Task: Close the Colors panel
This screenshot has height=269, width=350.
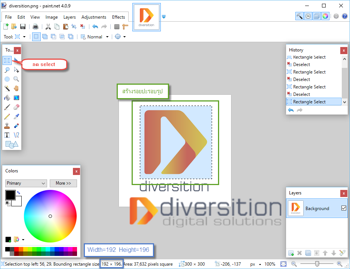Action: [76, 171]
